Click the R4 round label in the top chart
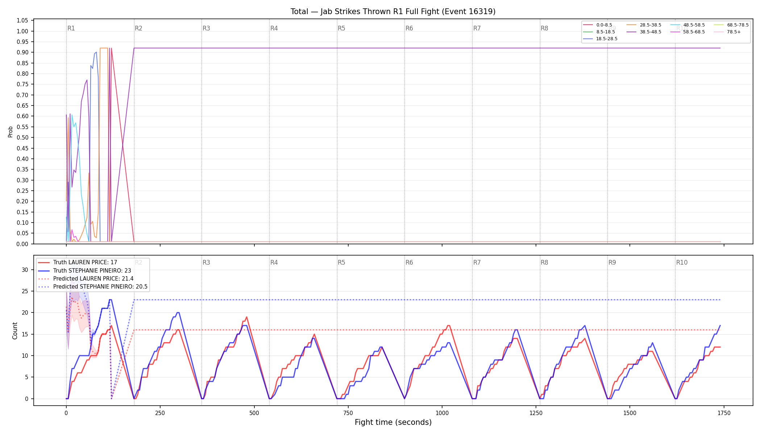 [x=274, y=28]
